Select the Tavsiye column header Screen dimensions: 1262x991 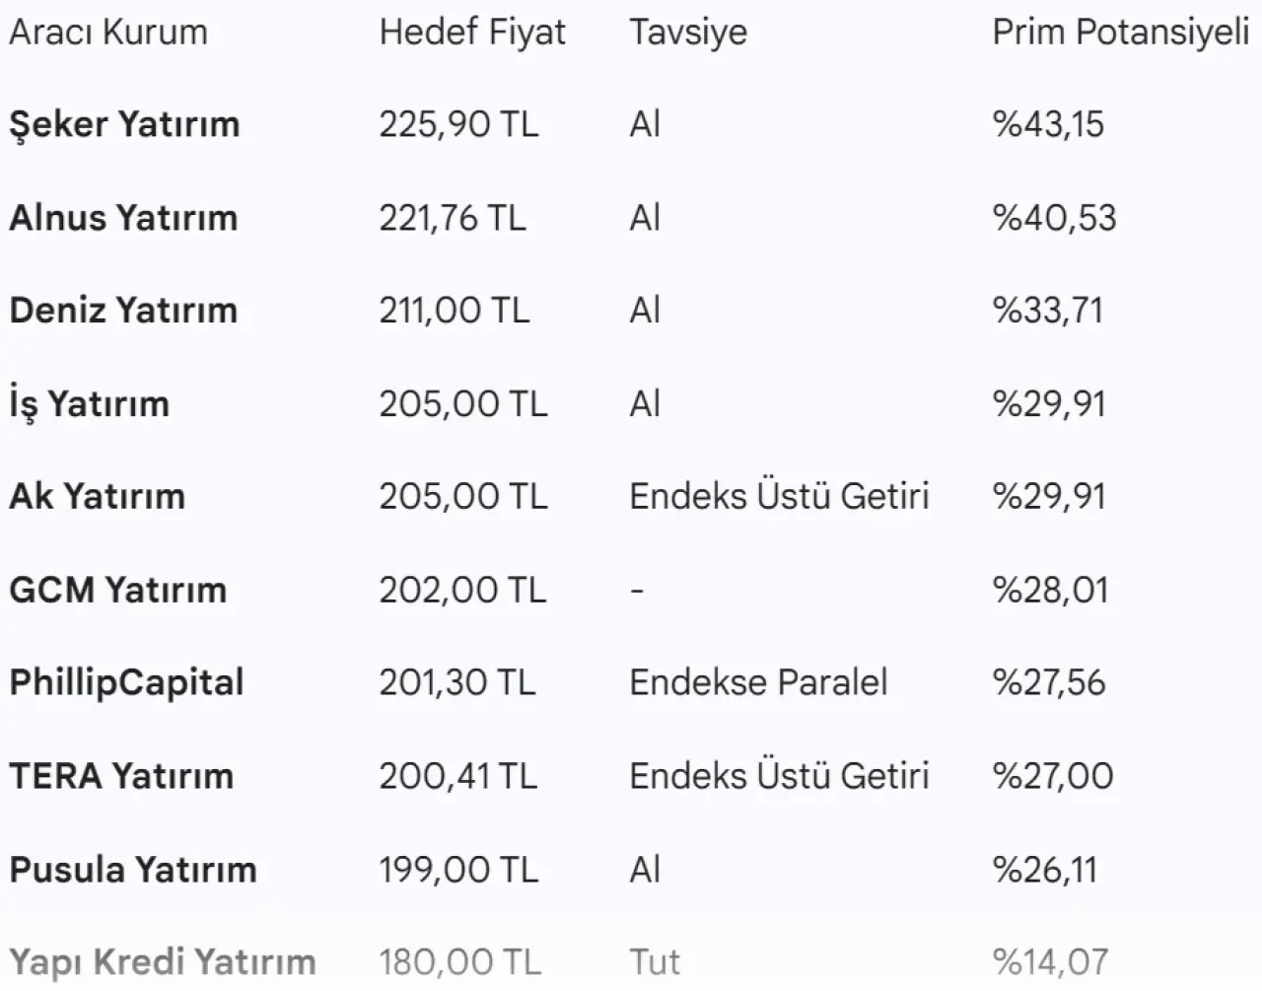[x=688, y=33]
